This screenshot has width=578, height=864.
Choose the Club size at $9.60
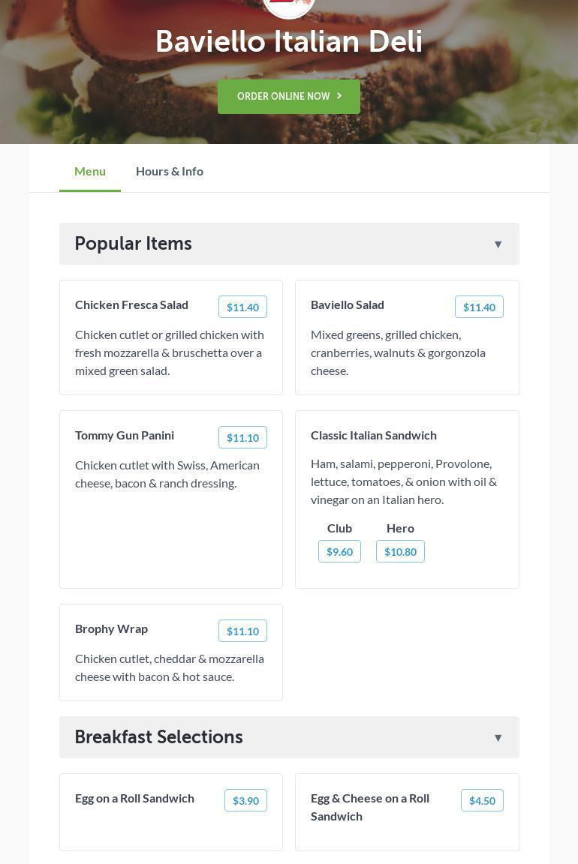[339, 551]
